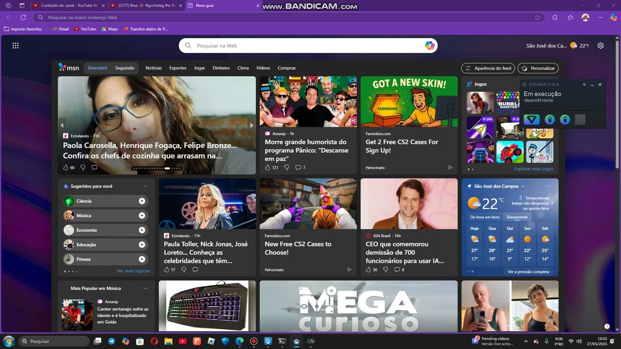Screen dimensions: 621x349
Task: Switch to YouTube Studio channel content tab
Action: [68, 5]
